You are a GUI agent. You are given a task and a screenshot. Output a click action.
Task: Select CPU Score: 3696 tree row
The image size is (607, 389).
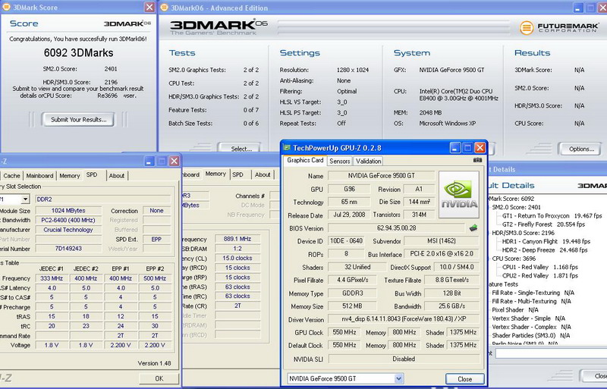click(514, 259)
